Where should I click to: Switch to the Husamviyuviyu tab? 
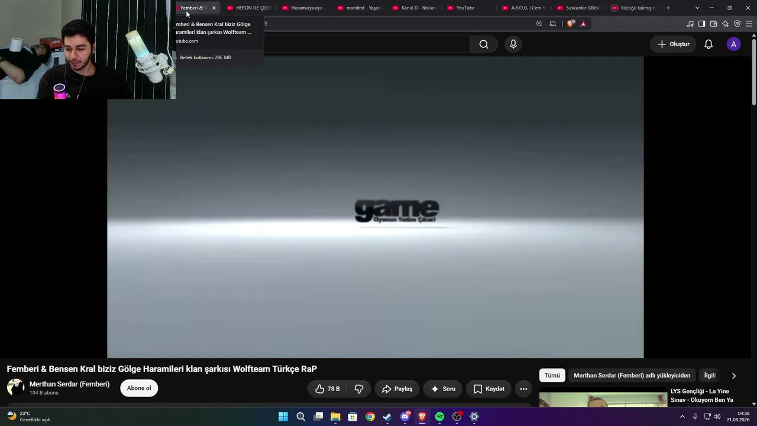pos(303,8)
